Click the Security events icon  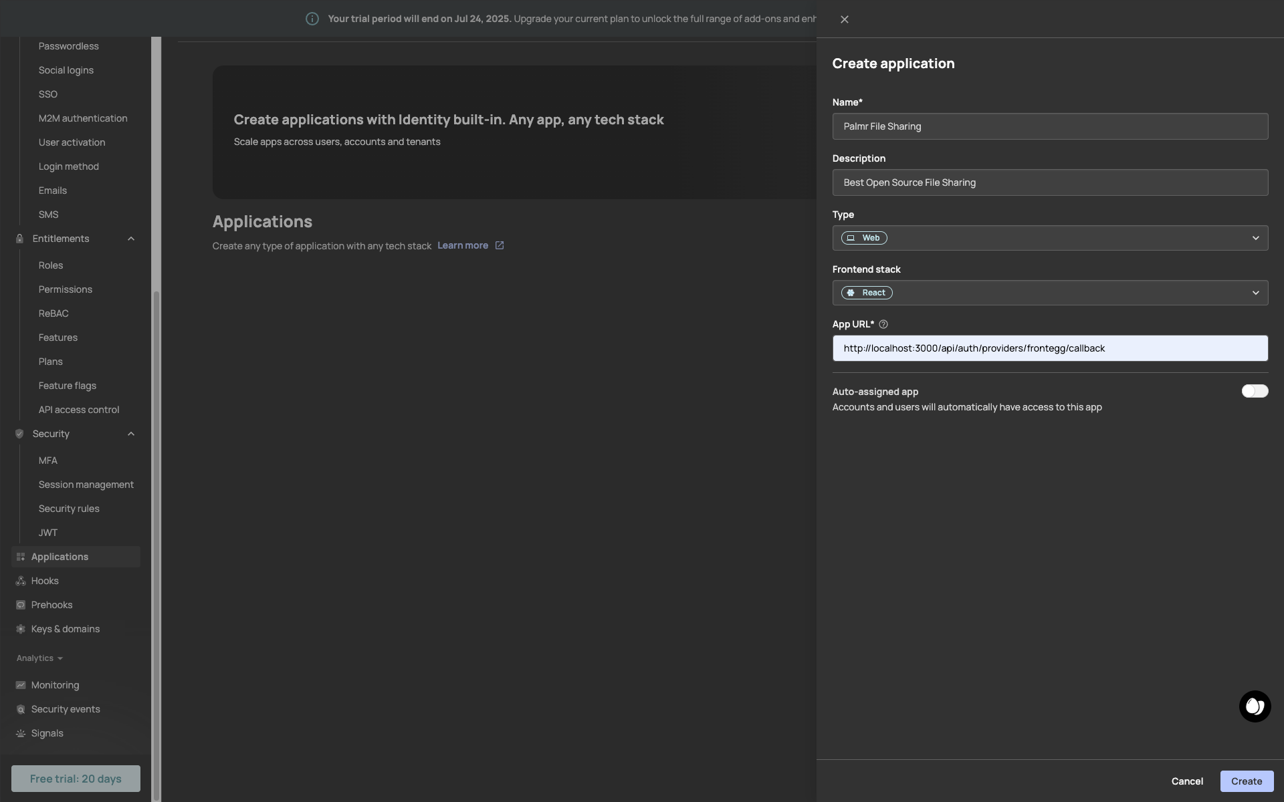coord(21,709)
